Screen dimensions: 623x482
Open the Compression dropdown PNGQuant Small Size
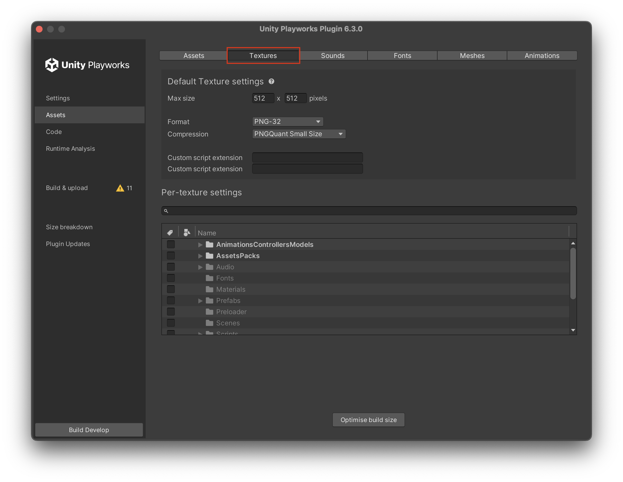click(299, 134)
